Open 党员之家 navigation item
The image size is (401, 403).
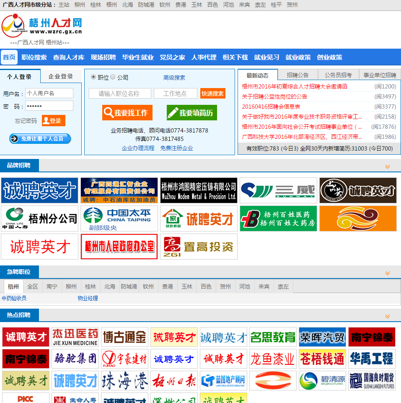172,57
